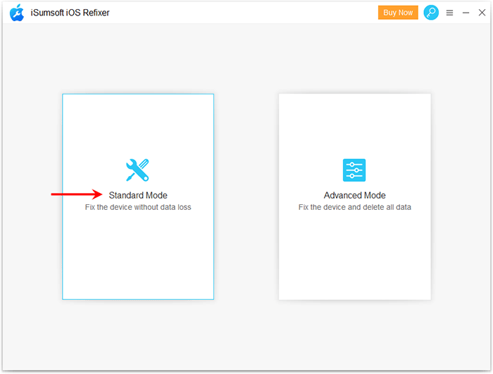Click the iSumsoft apple logo icon
493x374 pixels.
(x=17, y=13)
